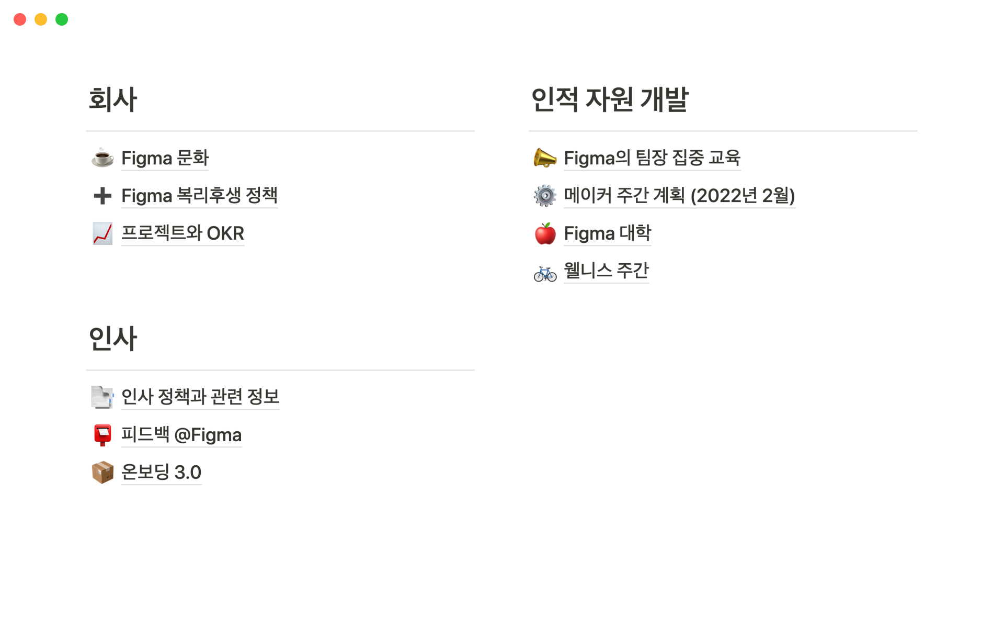Open Figma의 팀장 집중 교육 link
Viewport: 1004px width, 628px height.
coord(652,158)
